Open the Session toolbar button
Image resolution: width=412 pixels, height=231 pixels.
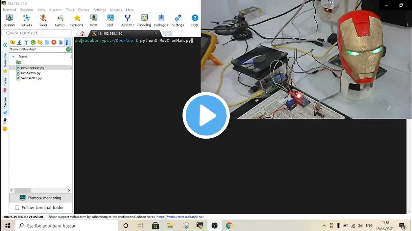point(9,21)
